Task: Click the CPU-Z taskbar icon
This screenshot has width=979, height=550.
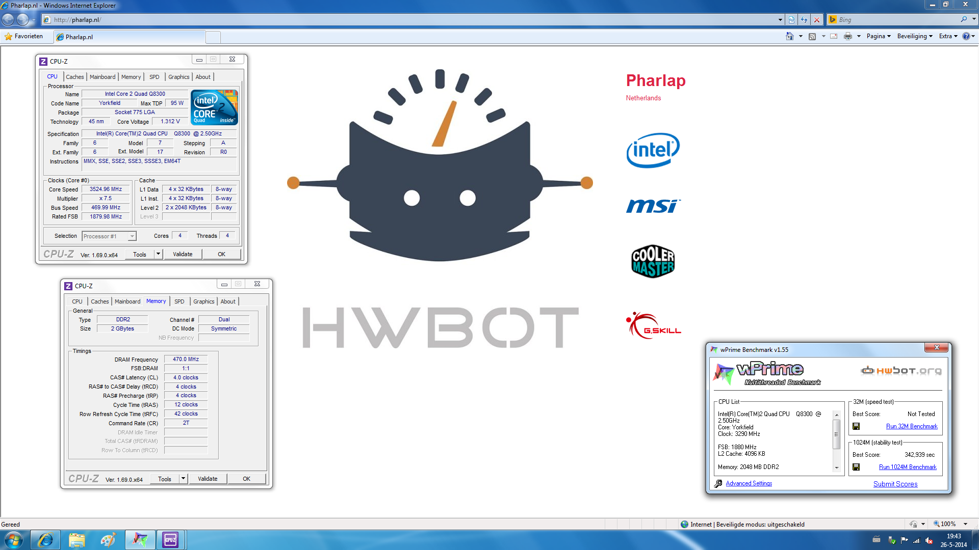Action: 170,540
